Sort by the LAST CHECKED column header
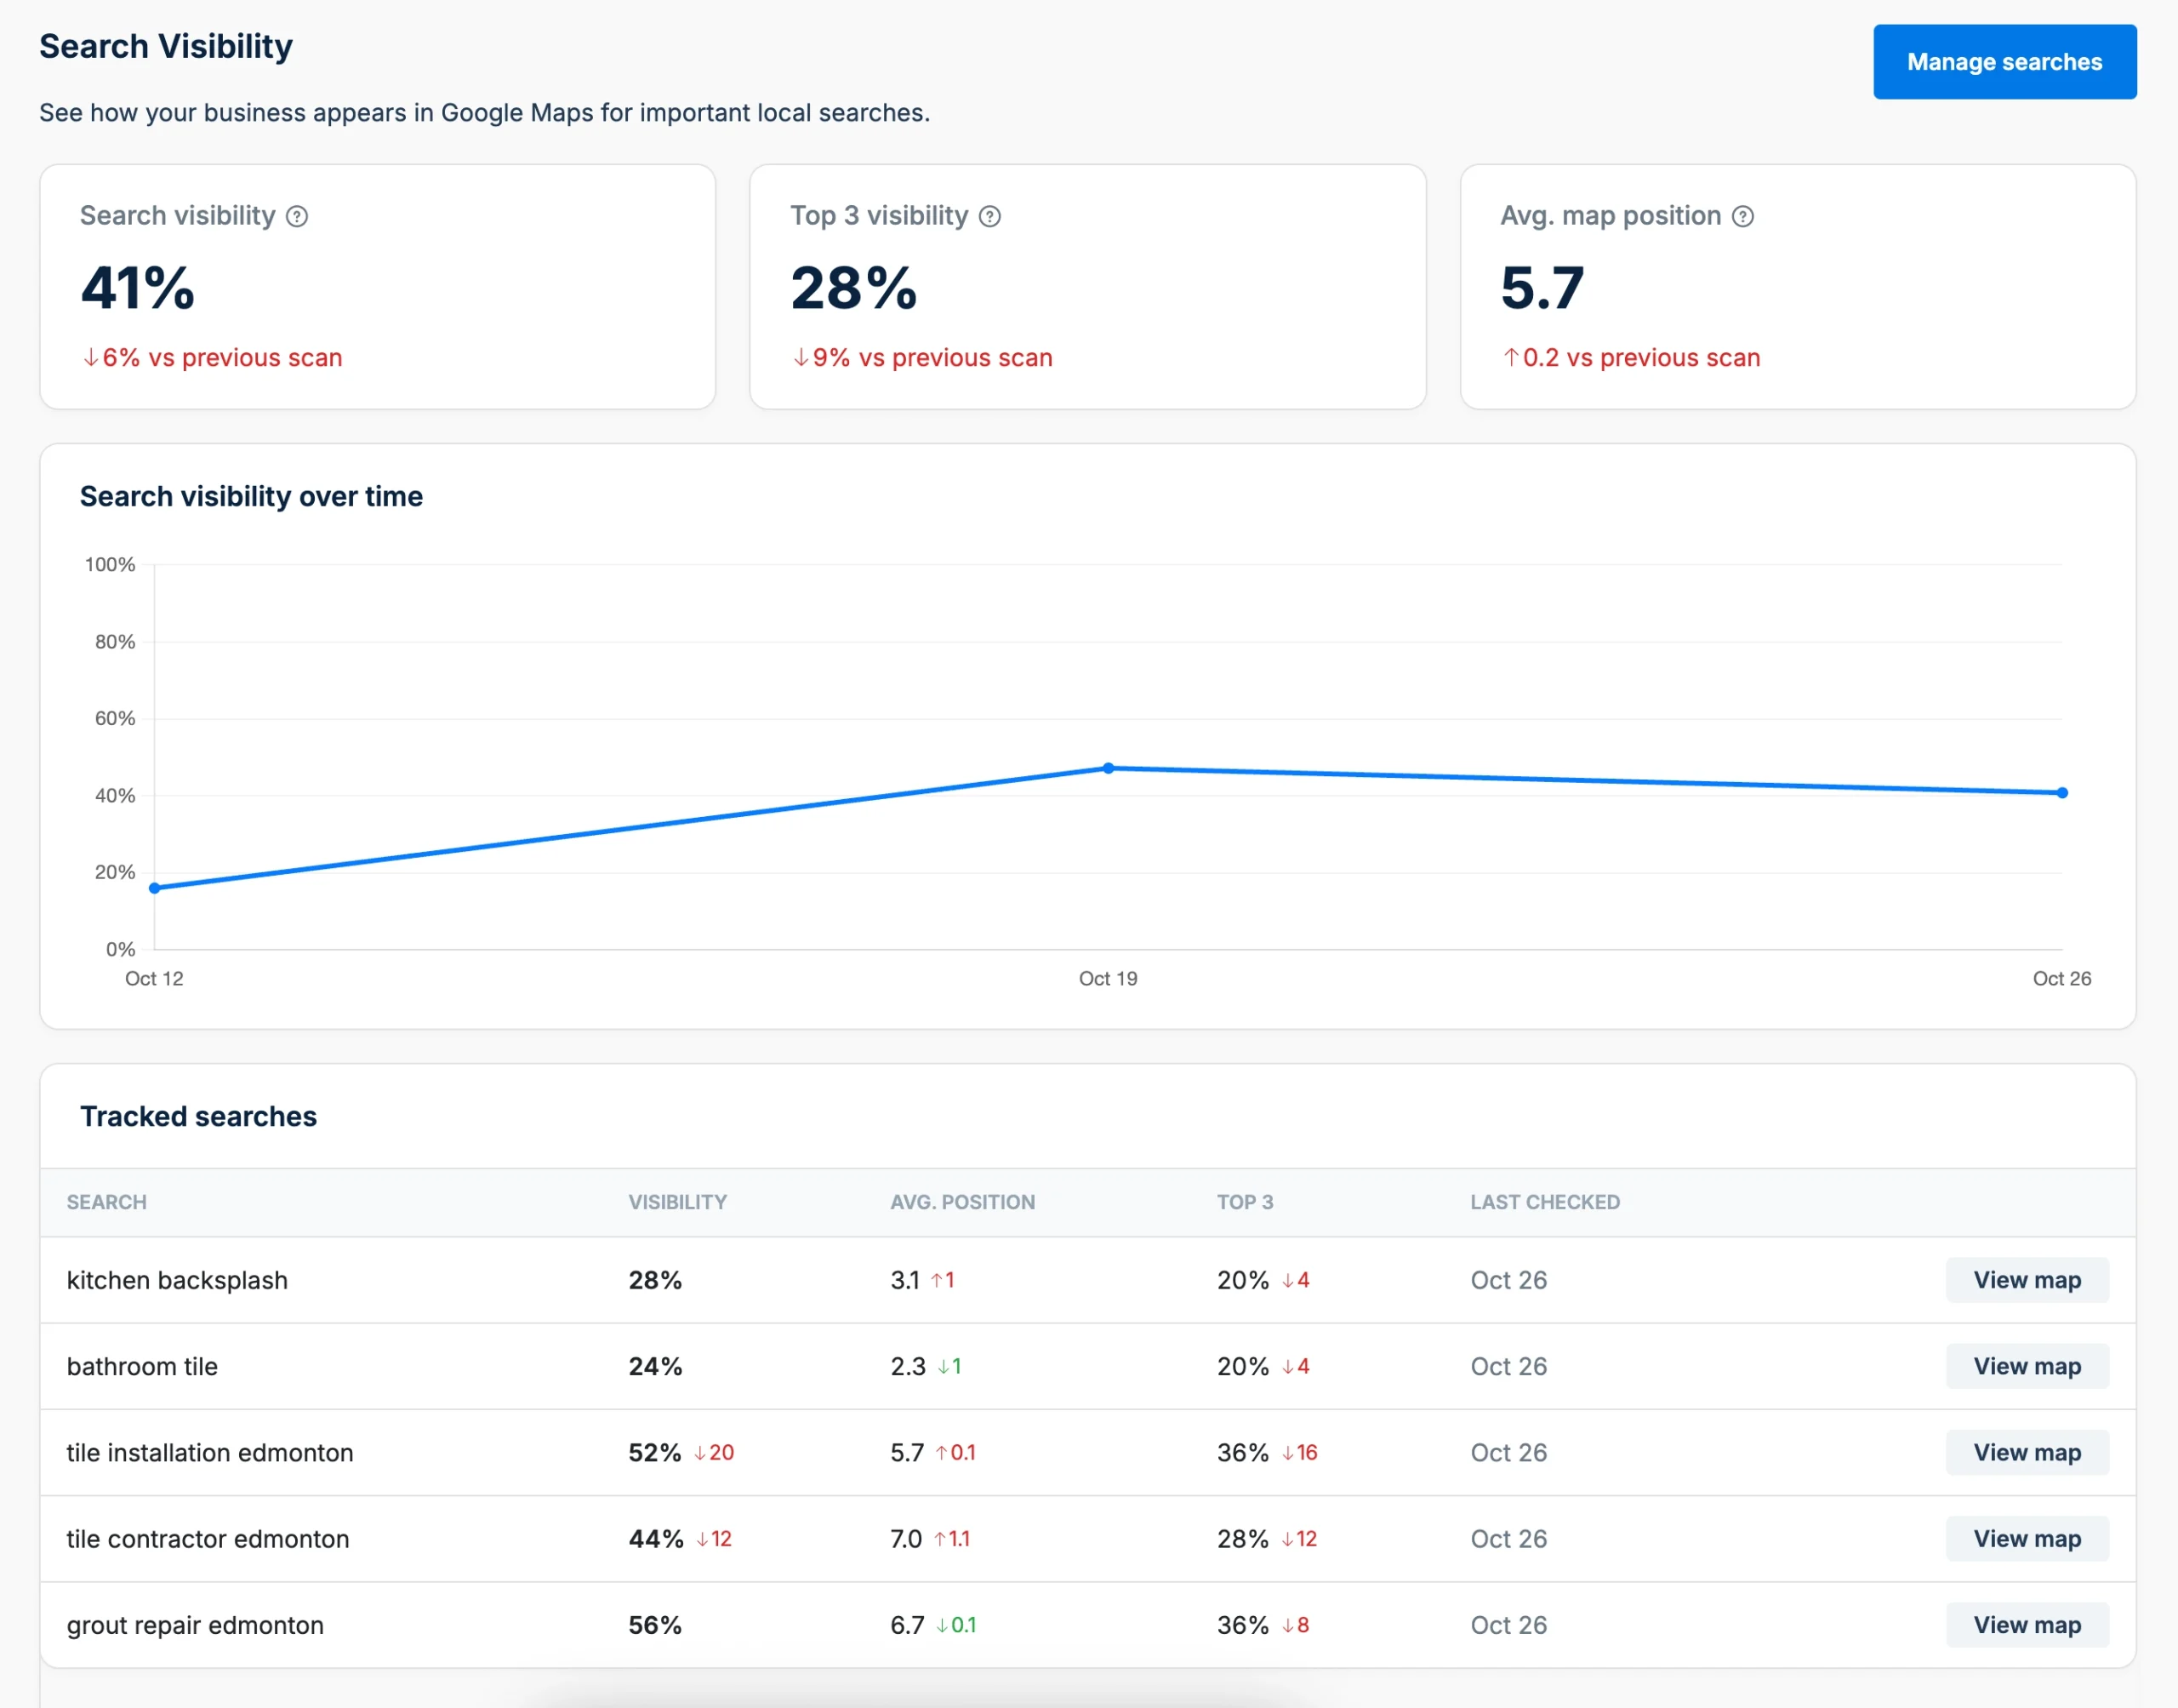Image resolution: width=2178 pixels, height=1708 pixels. pos(1545,1202)
